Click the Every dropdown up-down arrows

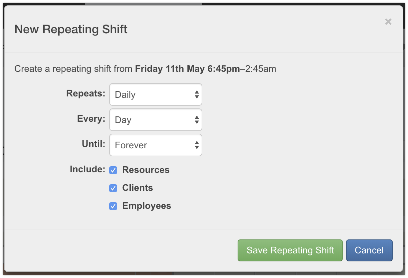[197, 120]
